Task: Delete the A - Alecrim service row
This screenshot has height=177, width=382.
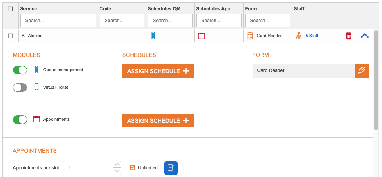Action: [349, 36]
